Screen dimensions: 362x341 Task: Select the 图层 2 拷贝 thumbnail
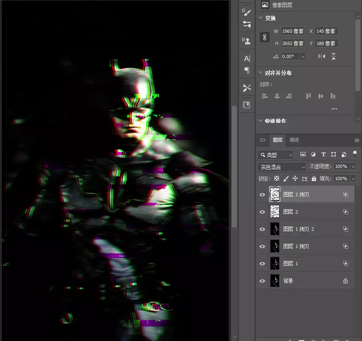[275, 194]
